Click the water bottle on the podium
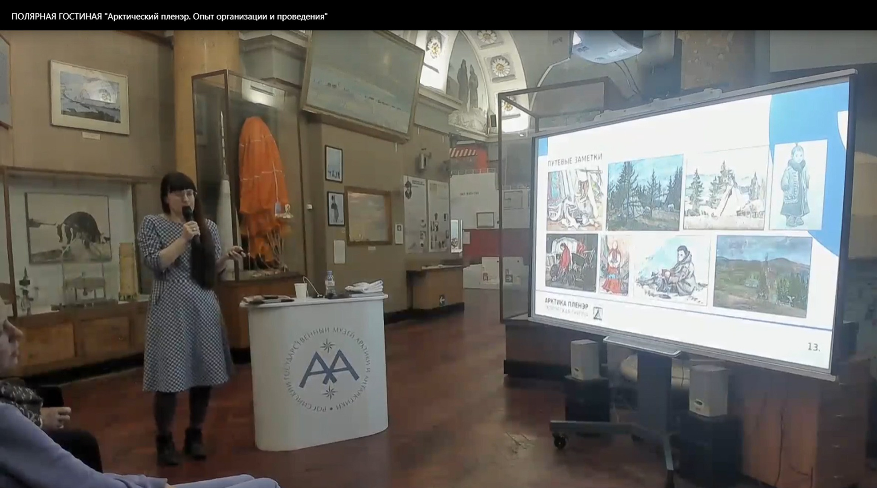 tap(329, 282)
